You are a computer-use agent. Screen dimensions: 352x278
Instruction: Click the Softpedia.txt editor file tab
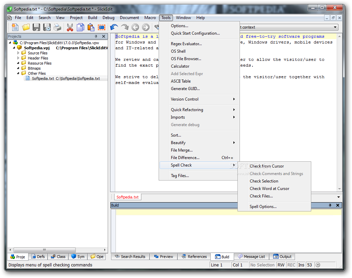pyautogui.click(x=127, y=197)
